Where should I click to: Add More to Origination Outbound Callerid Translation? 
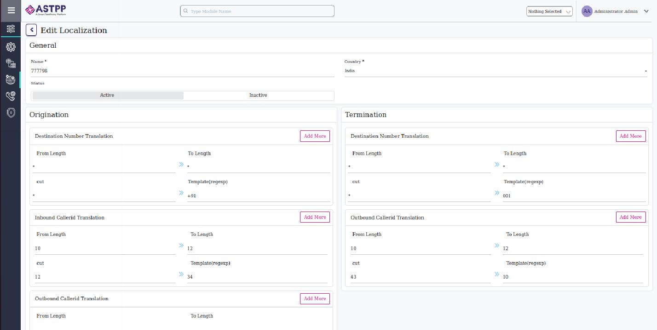[x=315, y=298]
